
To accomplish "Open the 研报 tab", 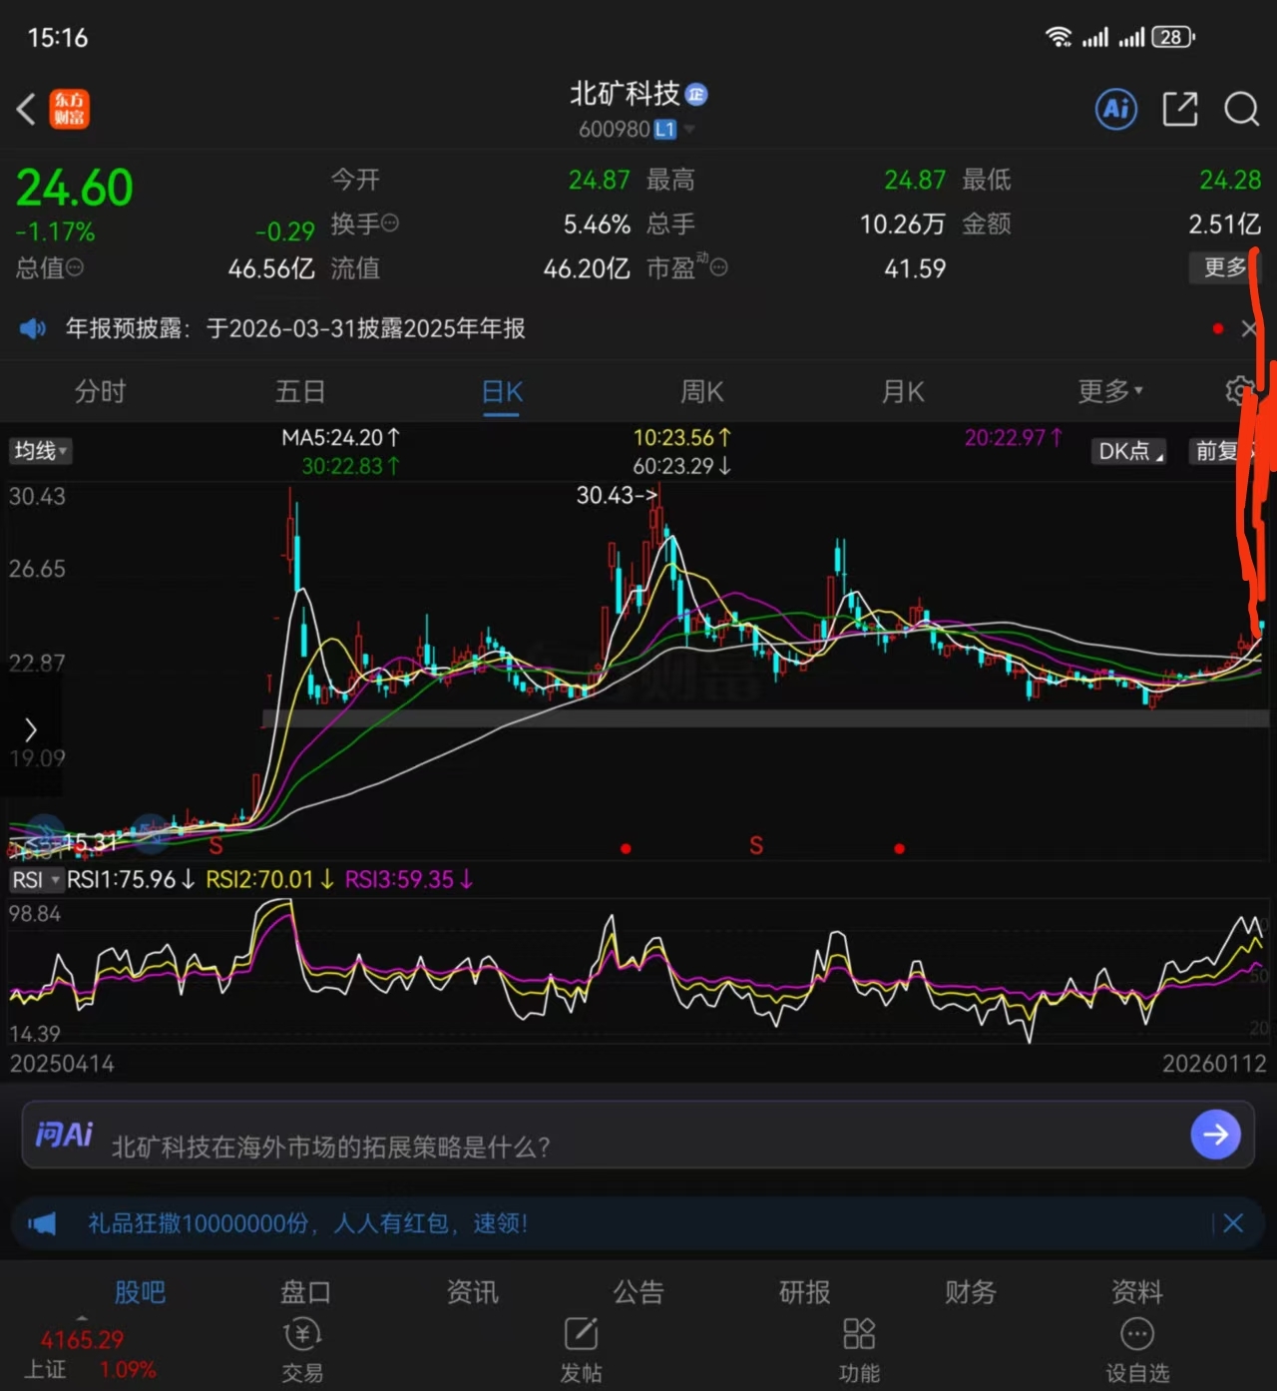I will 804,1292.
